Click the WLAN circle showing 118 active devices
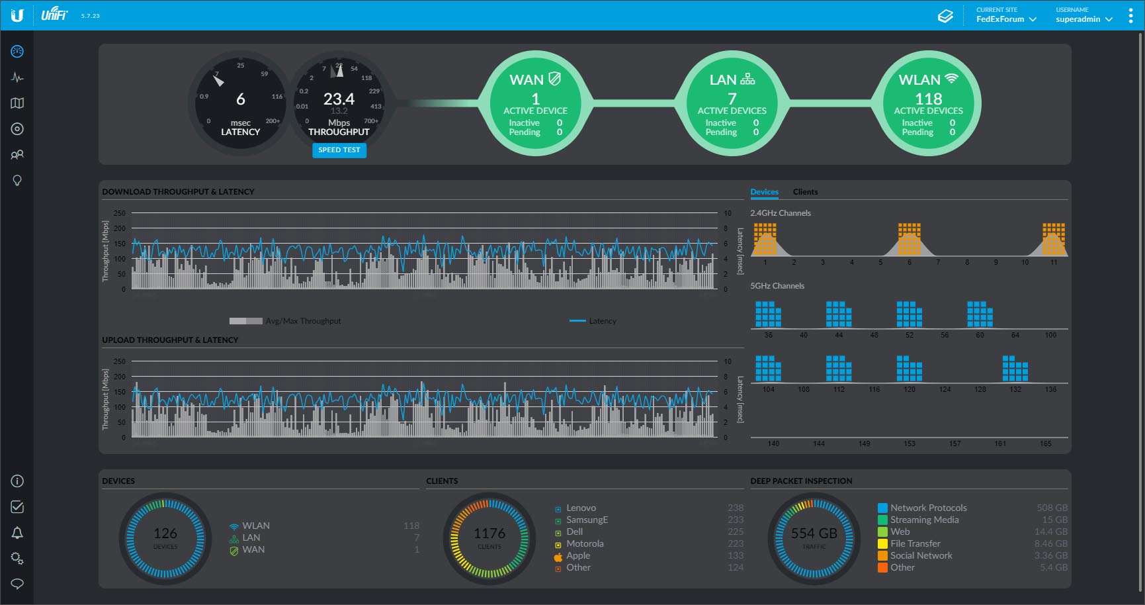The image size is (1145, 605). pos(929,104)
